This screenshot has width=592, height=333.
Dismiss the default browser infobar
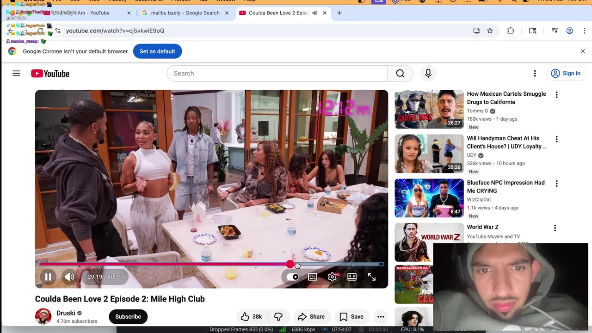(x=583, y=51)
